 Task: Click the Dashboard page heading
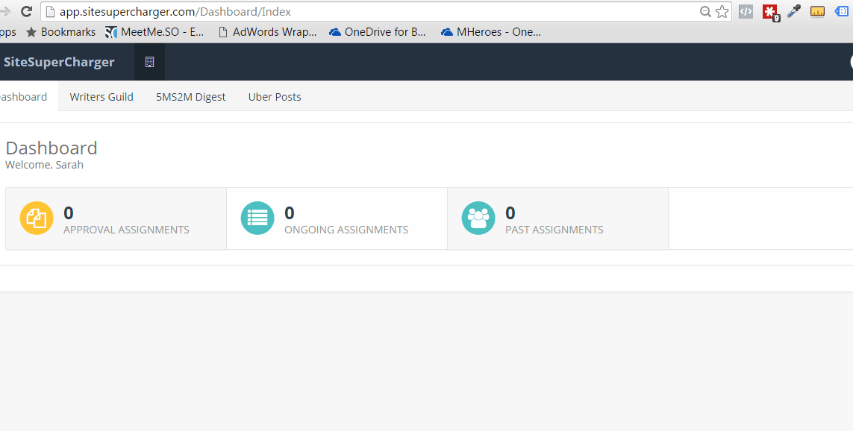coord(51,148)
